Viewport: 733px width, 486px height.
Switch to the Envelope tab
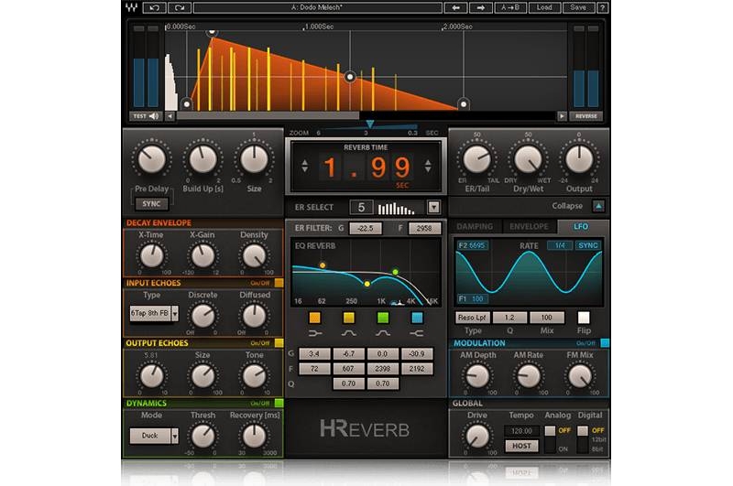click(x=529, y=226)
